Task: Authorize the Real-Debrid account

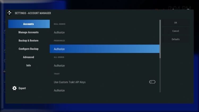Action: (x=105, y=32)
